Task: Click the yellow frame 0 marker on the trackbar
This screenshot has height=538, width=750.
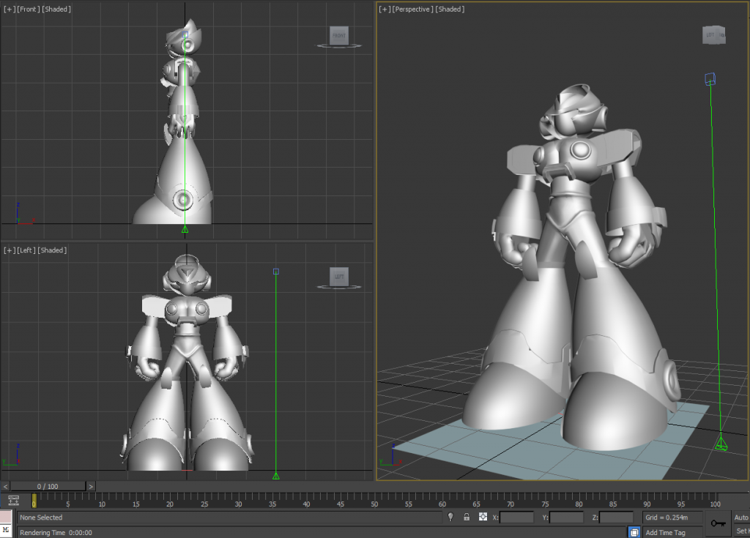Action: tap(34, 501)
